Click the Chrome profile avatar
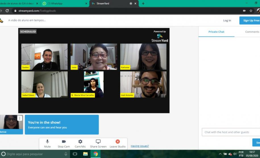Image resolution: width=260 pixels, height=158 pixels. [258, 11]
